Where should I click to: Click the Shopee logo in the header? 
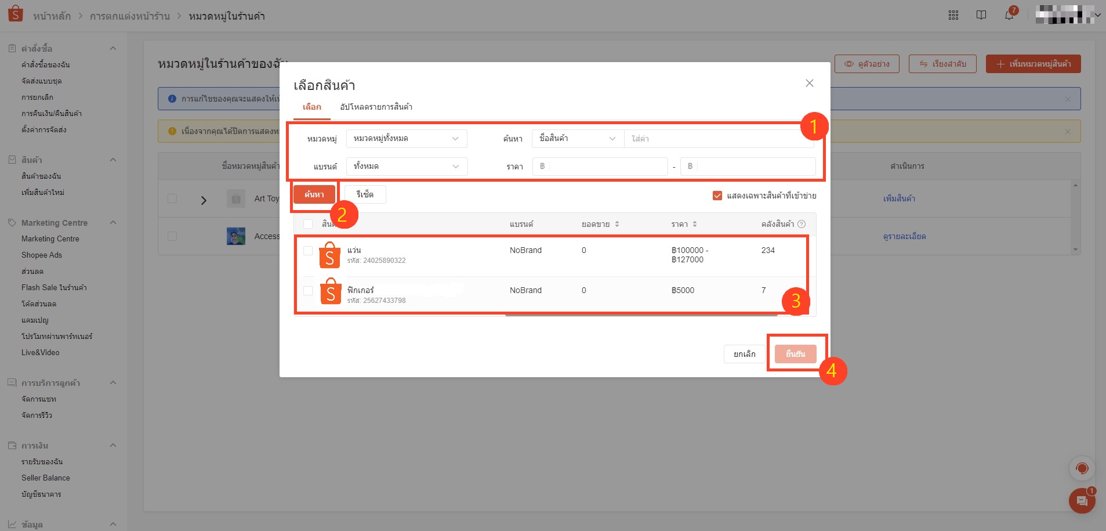16,13
